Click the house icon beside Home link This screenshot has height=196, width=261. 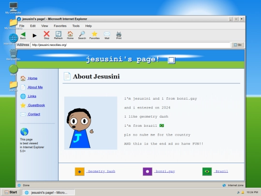(x=23, y=78)
